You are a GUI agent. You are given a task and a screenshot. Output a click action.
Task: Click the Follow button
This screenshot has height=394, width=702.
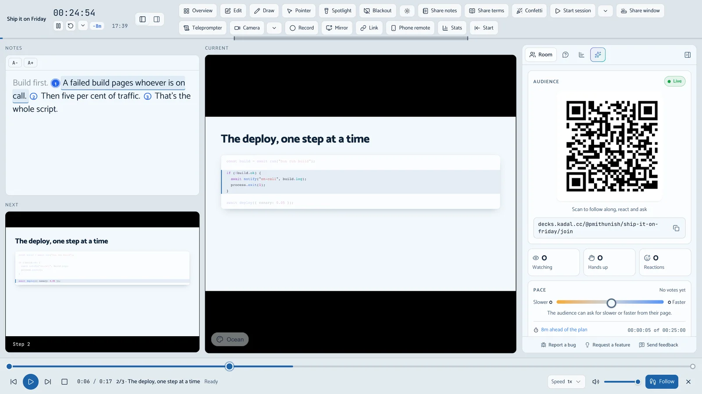pyautogui.click(x=662, y=382)
